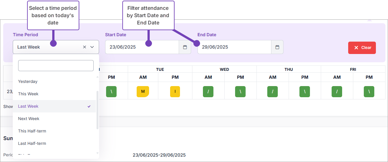The image size is (388, 162).
Task: Click Tuesday AM yellow M attendance mark
Action: (143, 91)
